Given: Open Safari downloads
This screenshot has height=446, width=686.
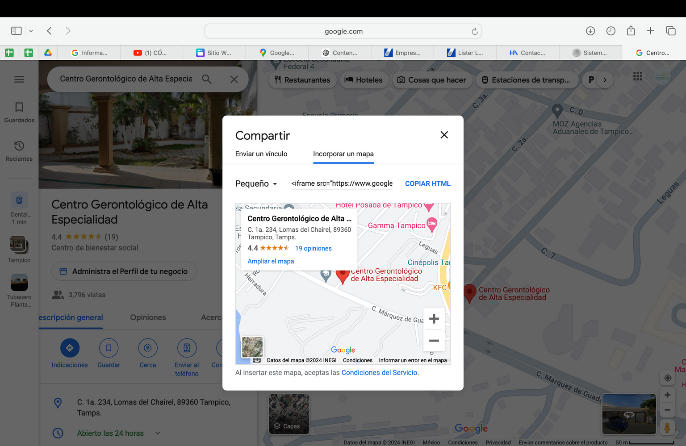Looking at the screenshot, I should pyautogui.click(x=590, y=31).
